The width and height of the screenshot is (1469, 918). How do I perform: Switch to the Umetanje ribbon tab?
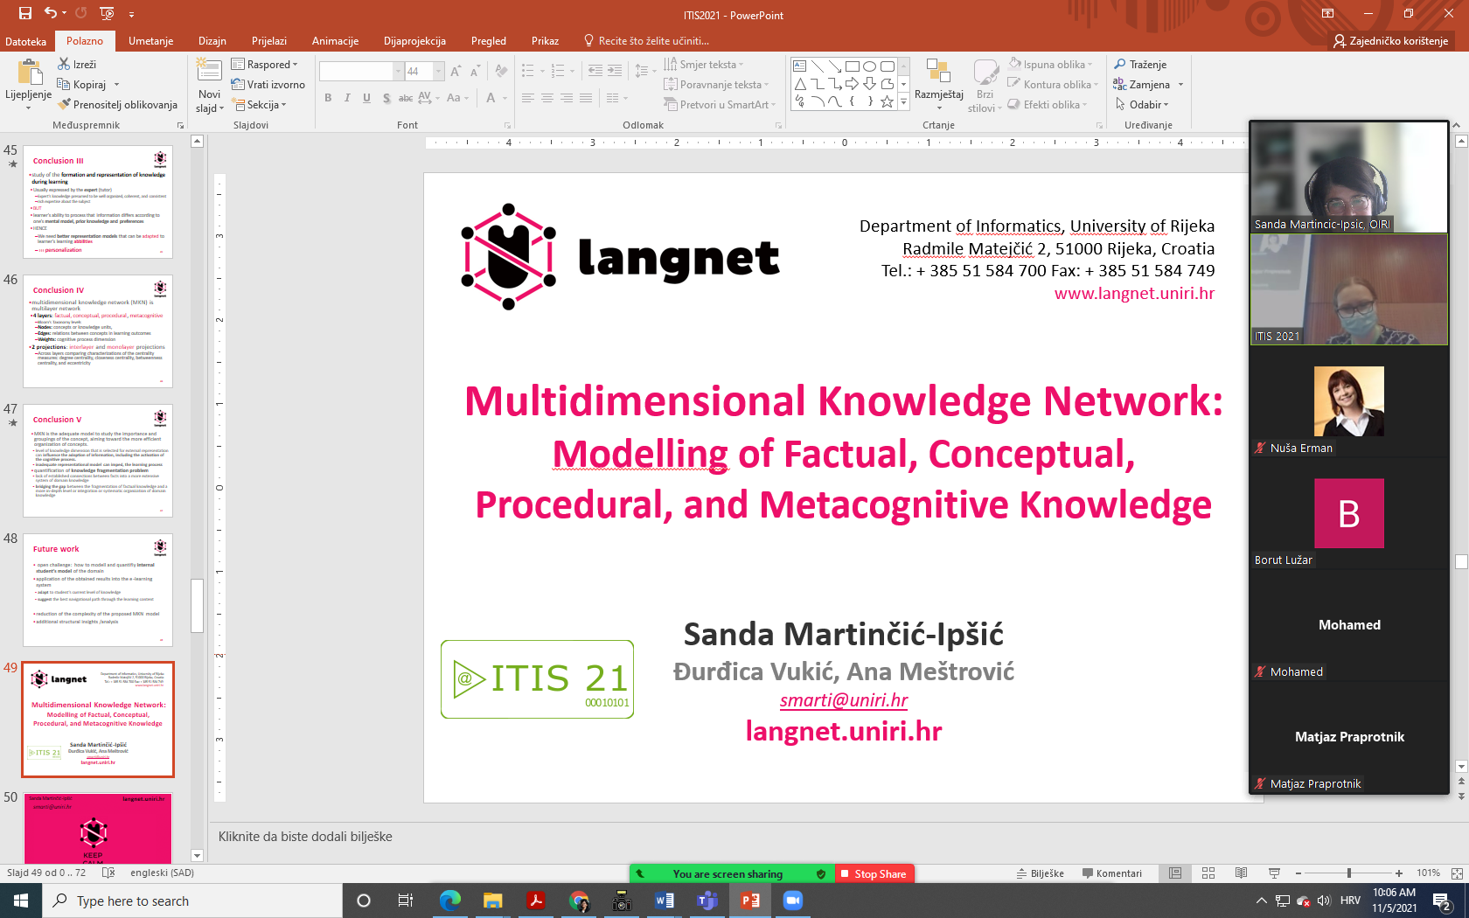[150, 41]
